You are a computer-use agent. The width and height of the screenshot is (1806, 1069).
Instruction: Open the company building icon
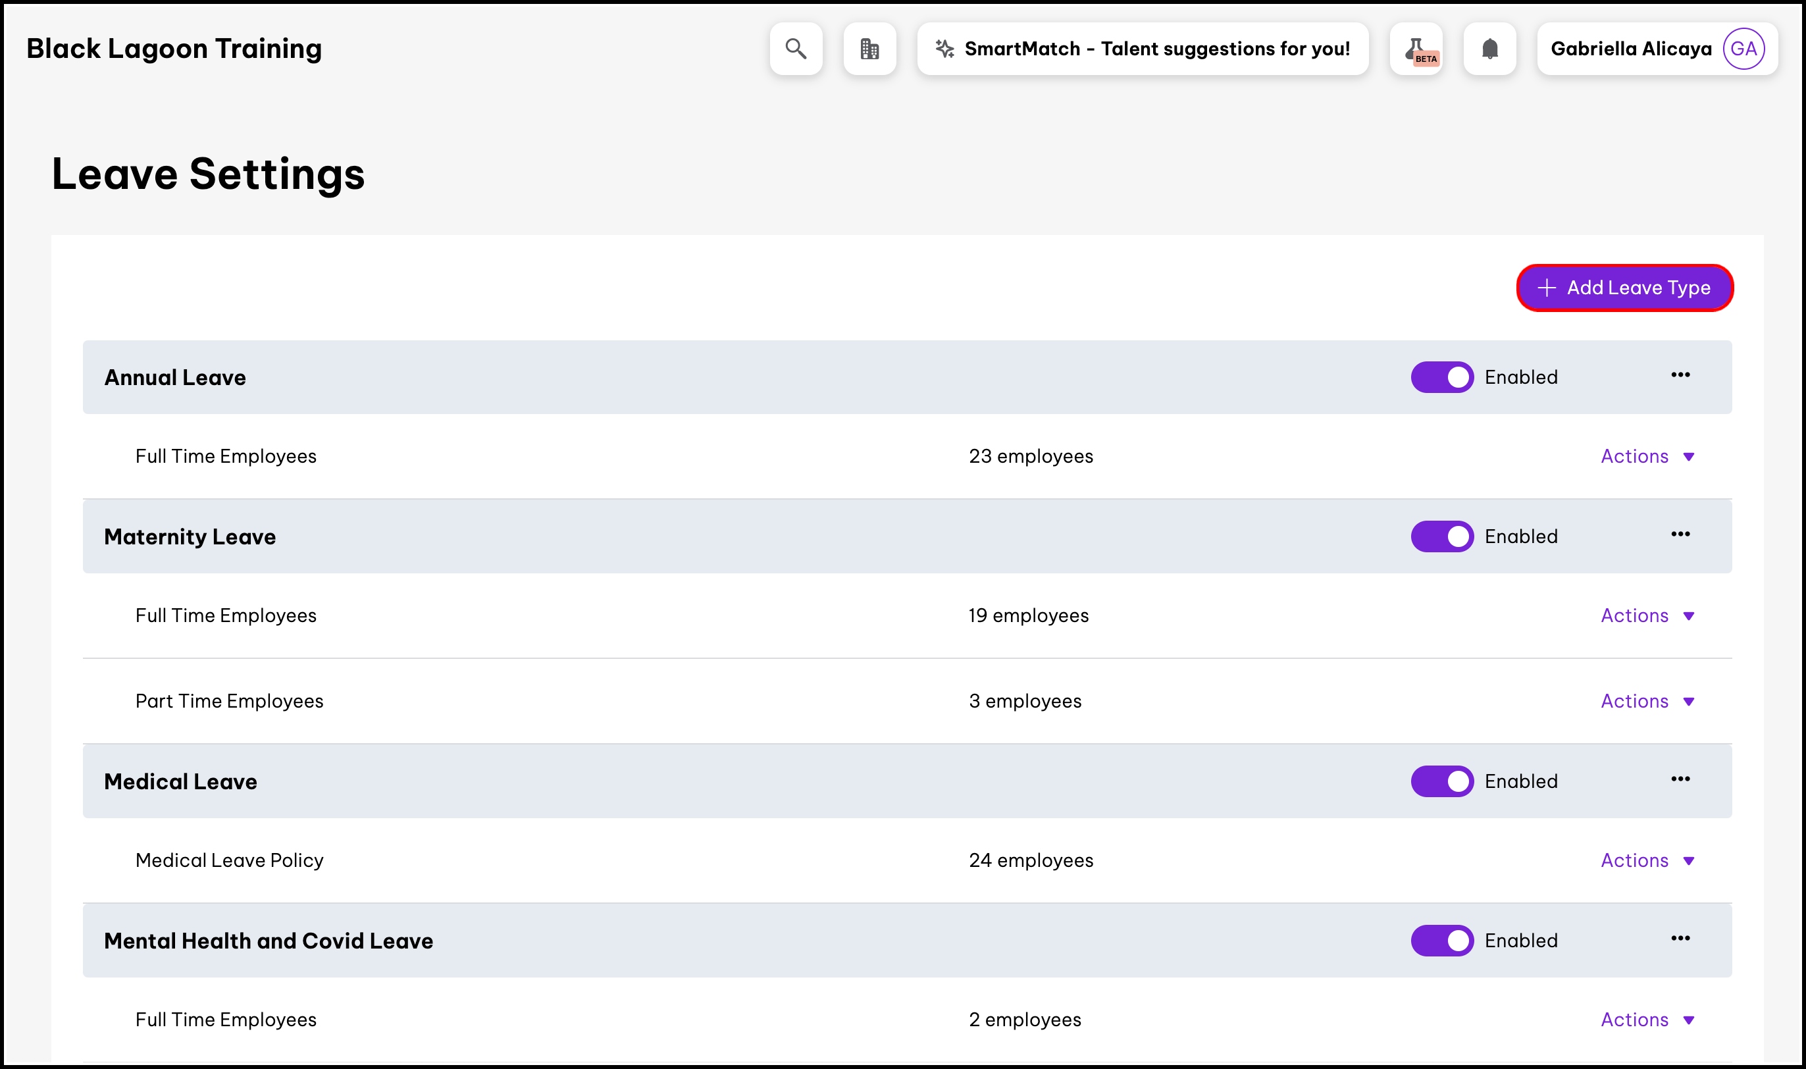coord(869,48)
